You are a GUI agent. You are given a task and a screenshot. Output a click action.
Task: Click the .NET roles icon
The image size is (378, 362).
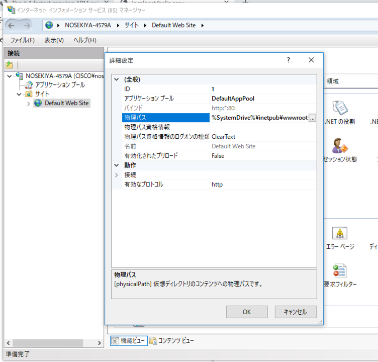340,108
